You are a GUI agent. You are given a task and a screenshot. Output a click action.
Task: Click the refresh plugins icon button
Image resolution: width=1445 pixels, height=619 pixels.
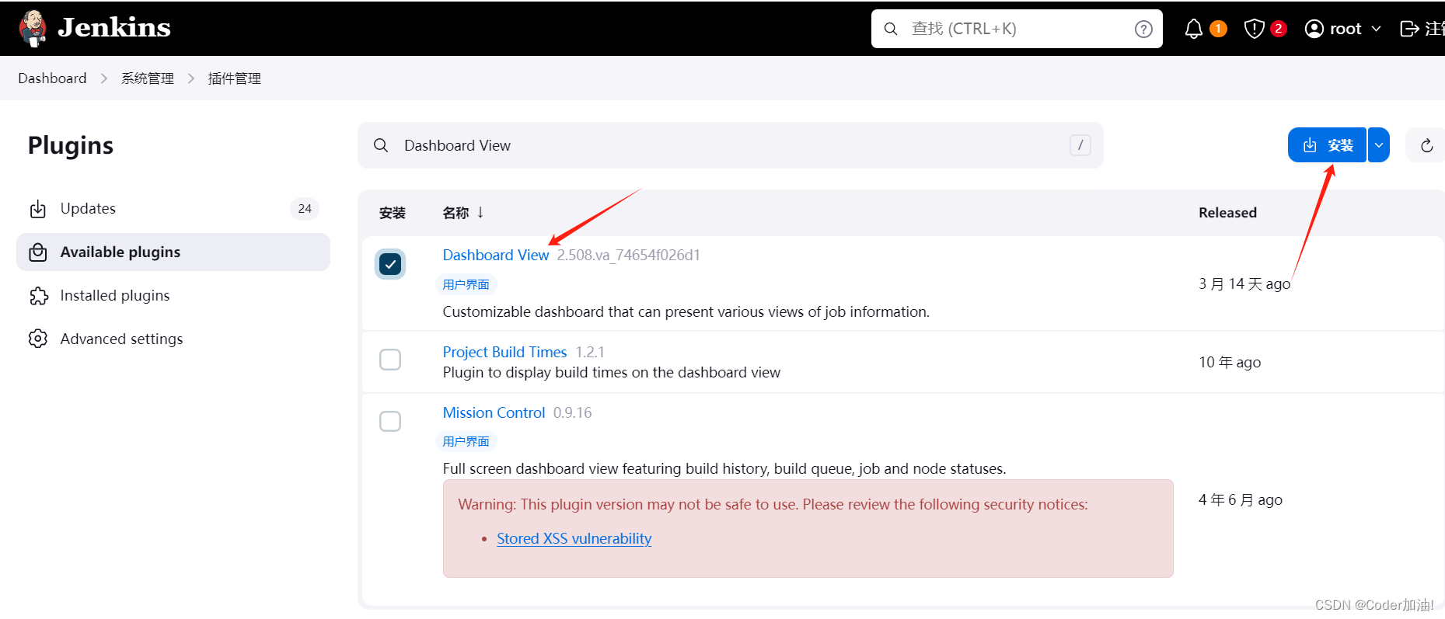click(1427, 145)
